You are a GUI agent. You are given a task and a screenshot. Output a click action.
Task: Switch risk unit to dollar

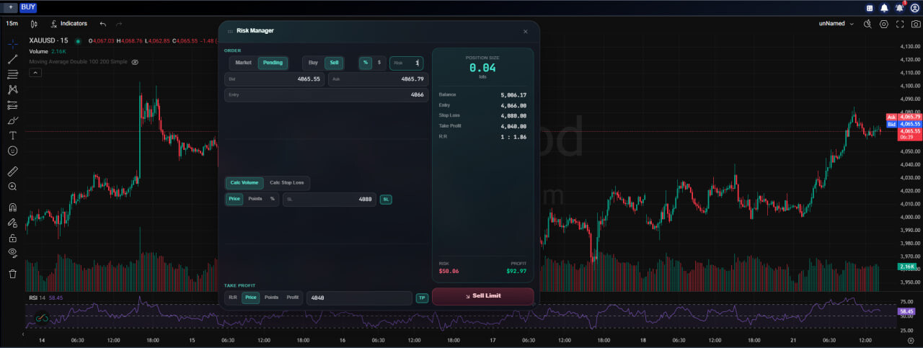(x=379, y=63)
